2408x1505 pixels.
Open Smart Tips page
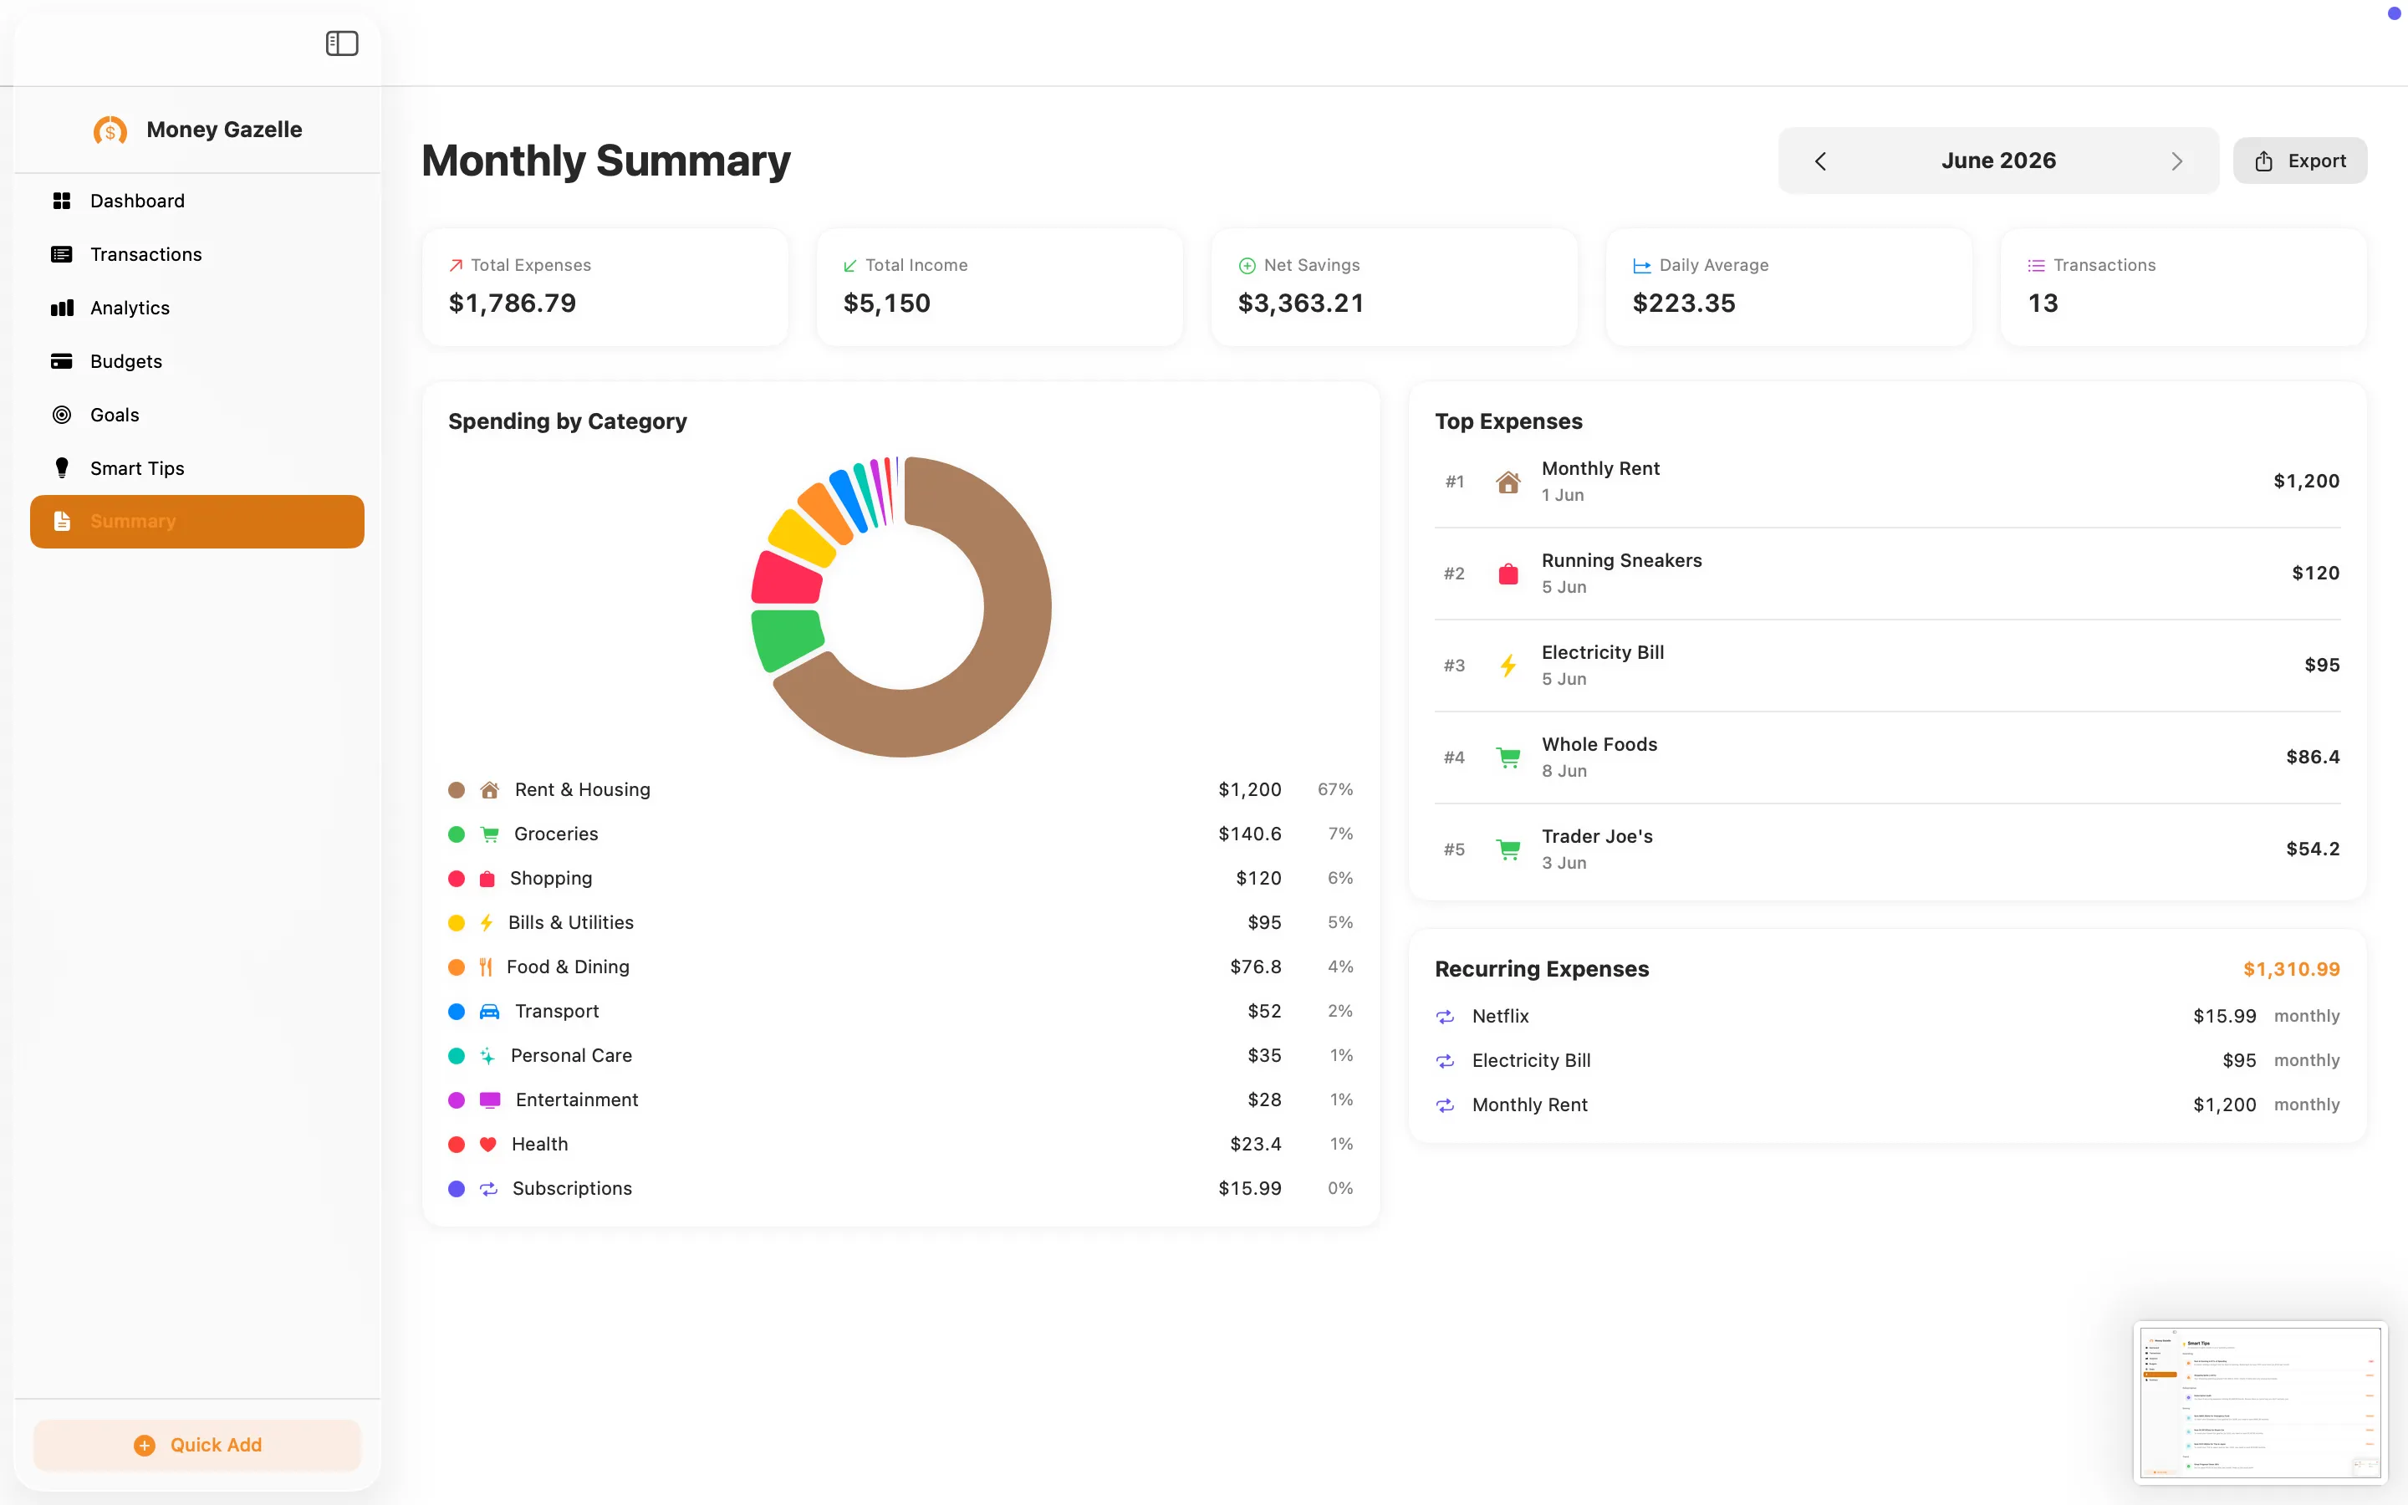coord(197,468)
